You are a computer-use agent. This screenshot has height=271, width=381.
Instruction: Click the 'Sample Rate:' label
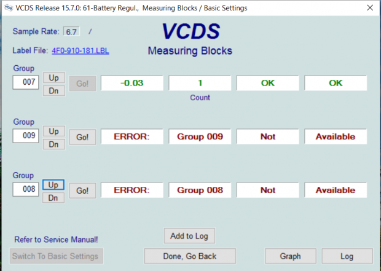coord(36,31)
